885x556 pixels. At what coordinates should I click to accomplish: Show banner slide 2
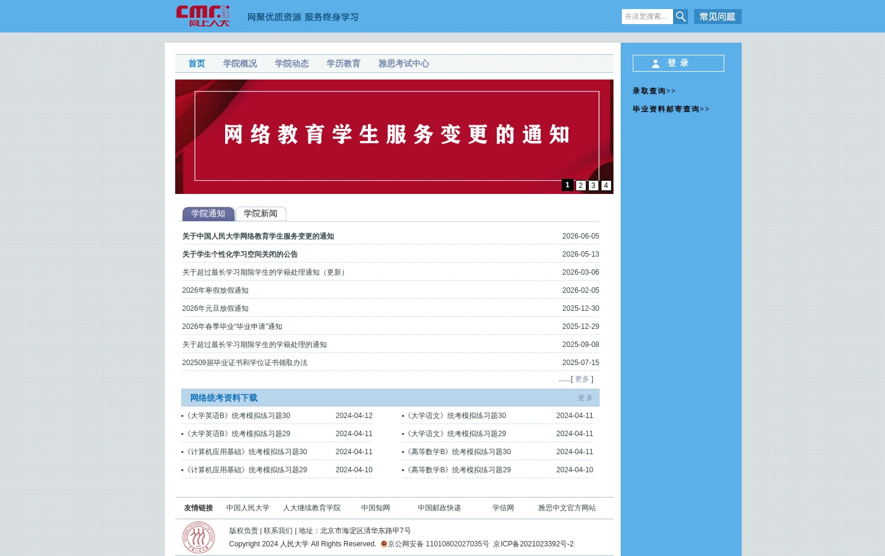click(x=580, y=186)
